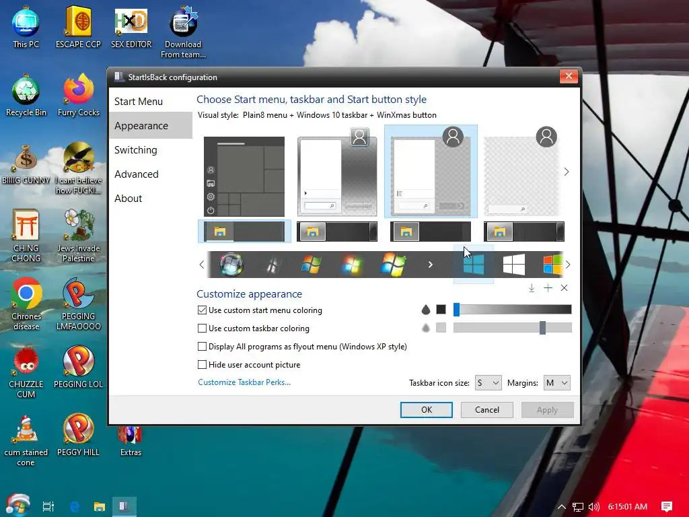Click the start menu color opacity slider
This screenshot has width=689, height=517.
tap(513, 310)
